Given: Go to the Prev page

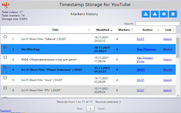Looking at the screenshot, I should coord(80,108).
